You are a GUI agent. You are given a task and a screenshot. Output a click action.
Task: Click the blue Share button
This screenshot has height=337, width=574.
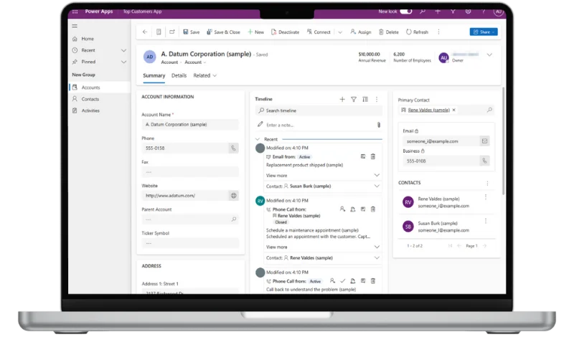(x=483, y=32)
